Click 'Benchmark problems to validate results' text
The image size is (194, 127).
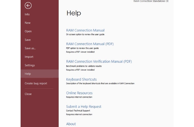pyautogui.click(x=84, y=66)
